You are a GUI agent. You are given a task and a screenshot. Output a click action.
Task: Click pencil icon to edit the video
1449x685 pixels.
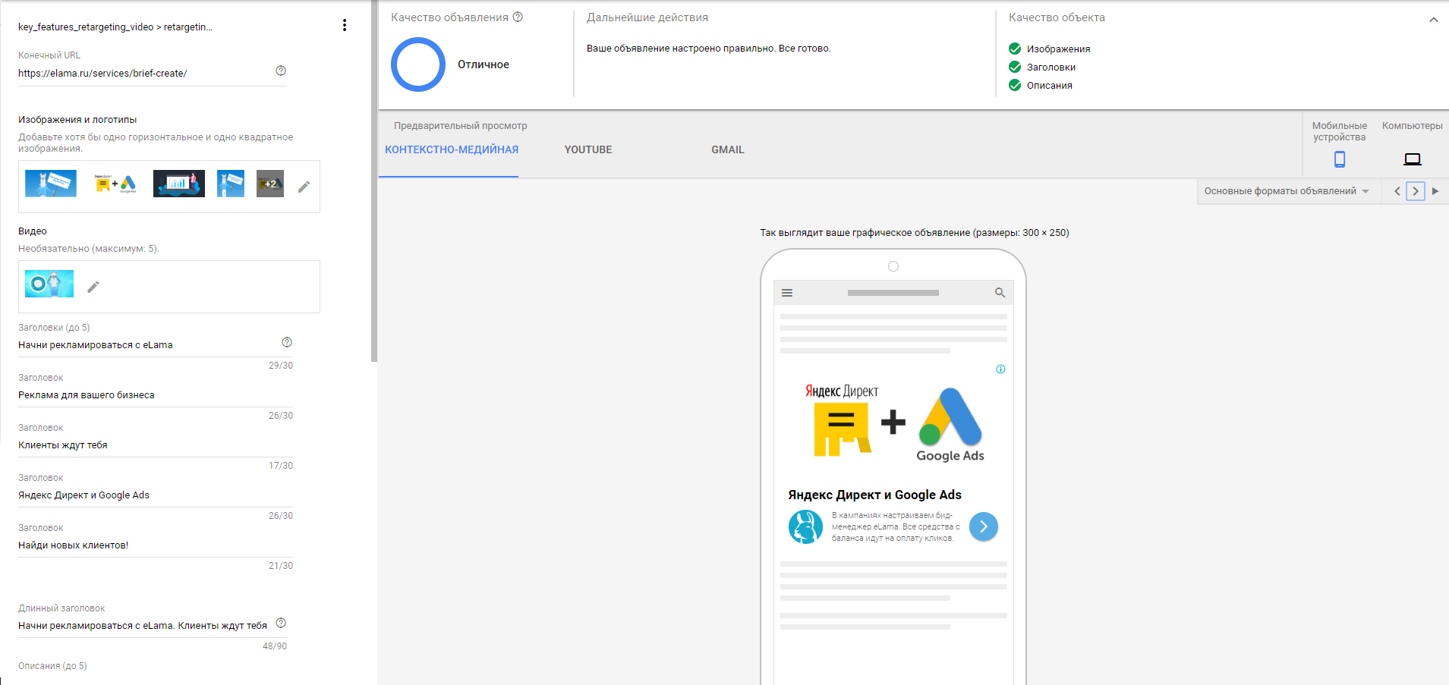click(x=93, y=287)
